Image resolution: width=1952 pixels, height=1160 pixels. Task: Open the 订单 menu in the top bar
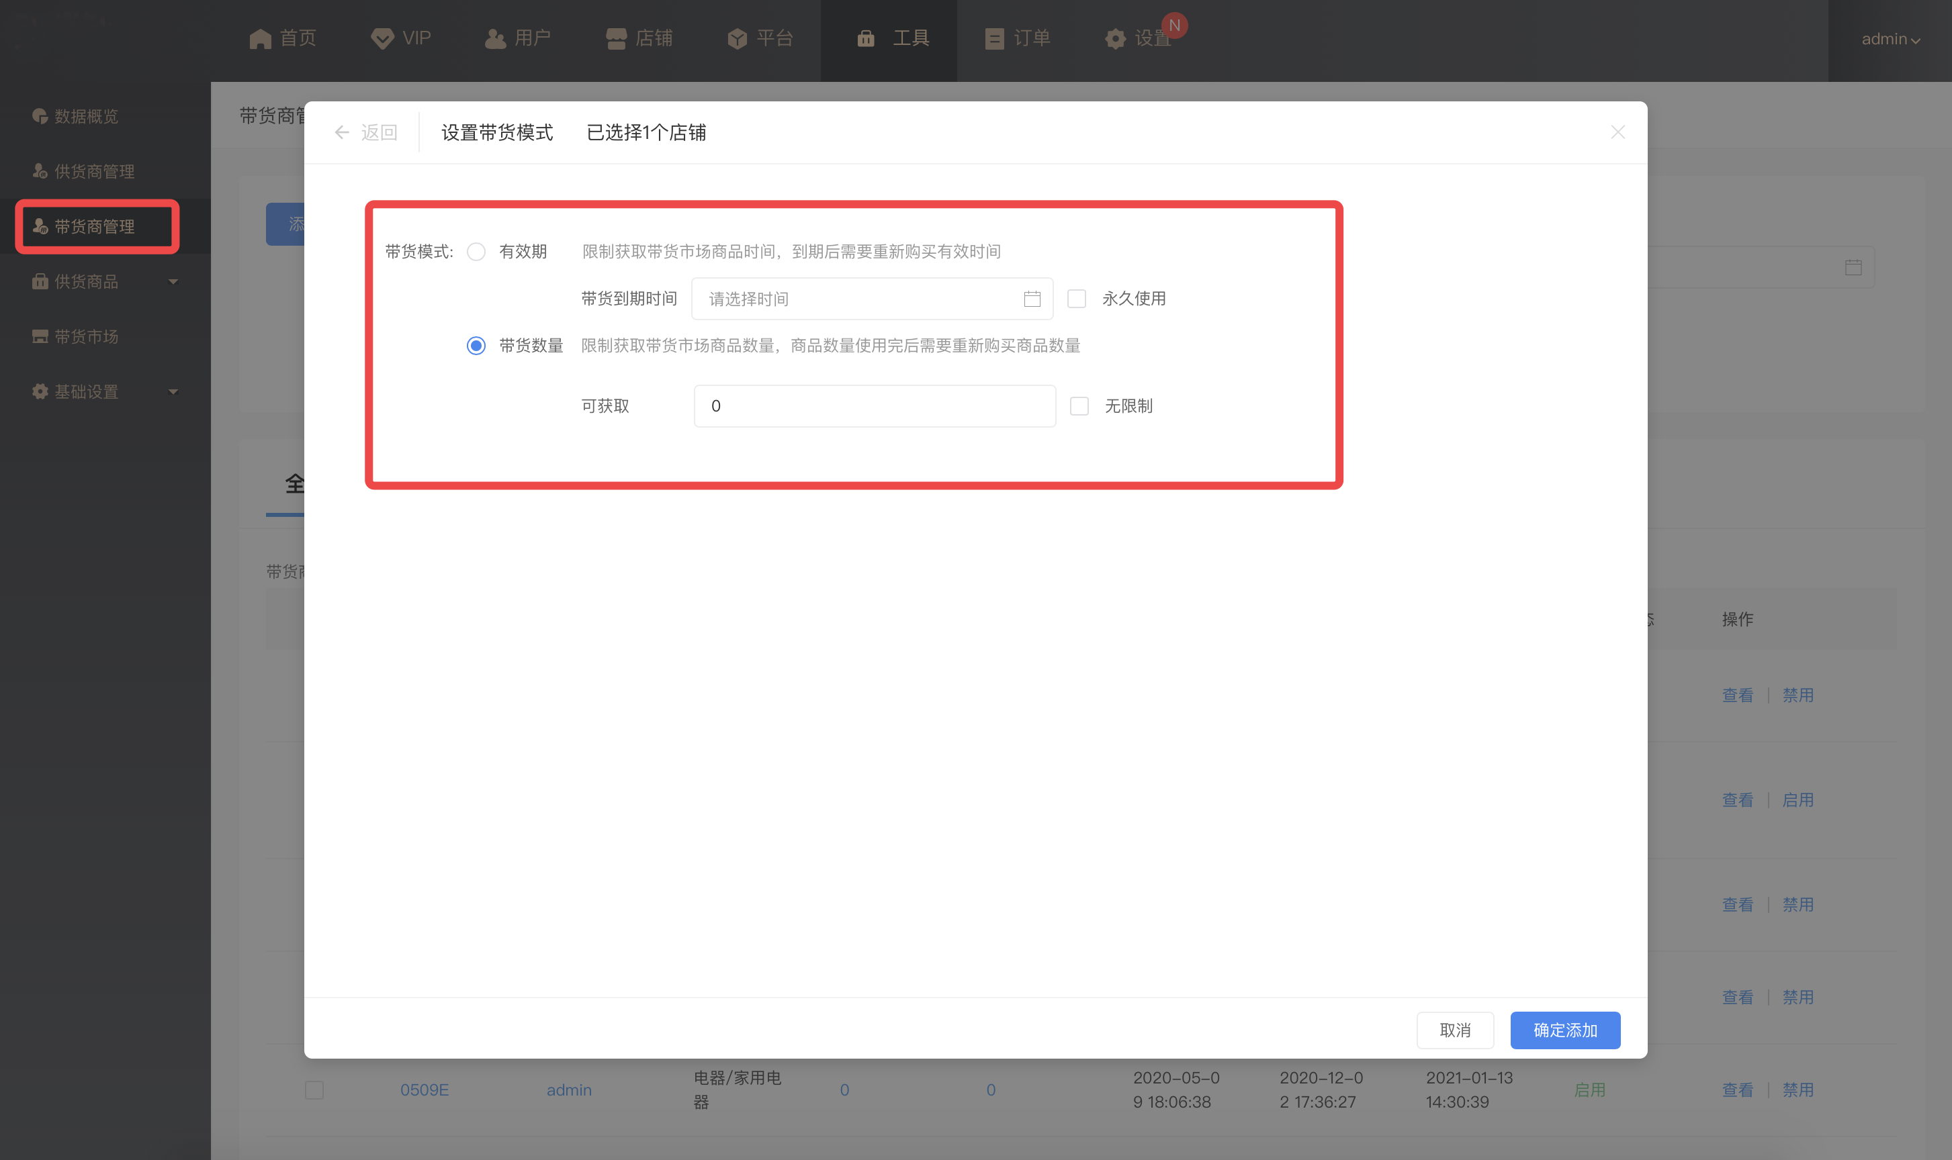coord(1018,38)
